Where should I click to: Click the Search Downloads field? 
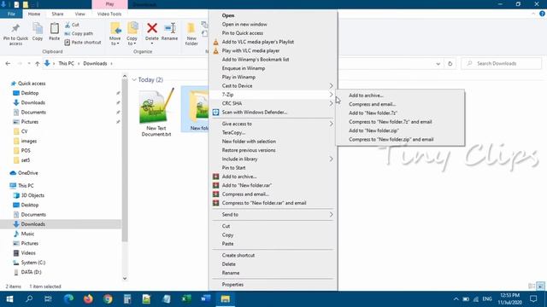tap(502, 63)
